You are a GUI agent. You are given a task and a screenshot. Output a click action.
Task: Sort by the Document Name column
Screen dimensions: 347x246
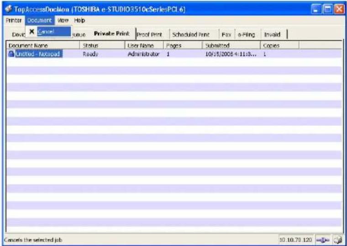coord(43,46)
